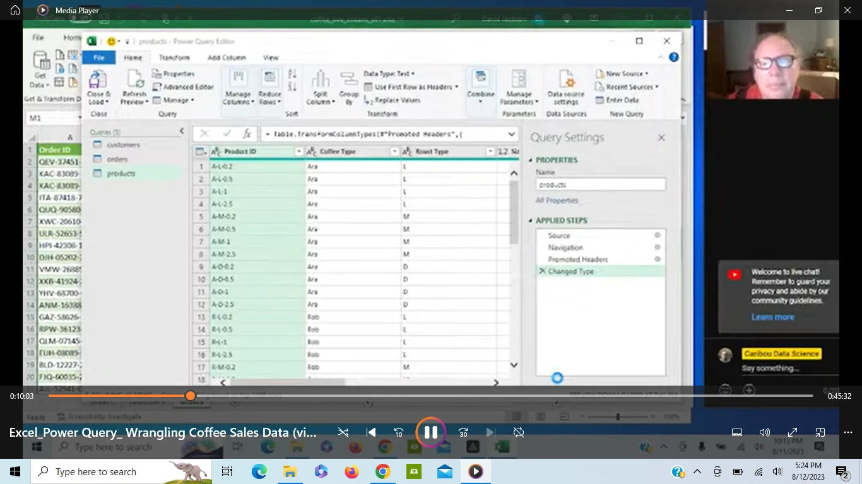Click the formula bar fx icon
Viewport: 862px width, 484px height.
247,134
